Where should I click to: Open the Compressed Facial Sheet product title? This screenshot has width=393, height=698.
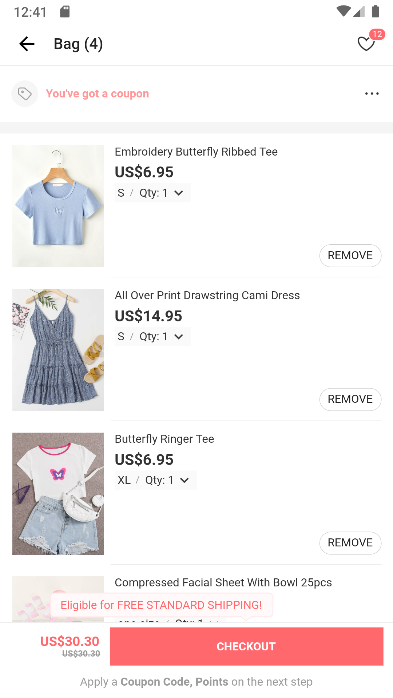coord(223,582)
